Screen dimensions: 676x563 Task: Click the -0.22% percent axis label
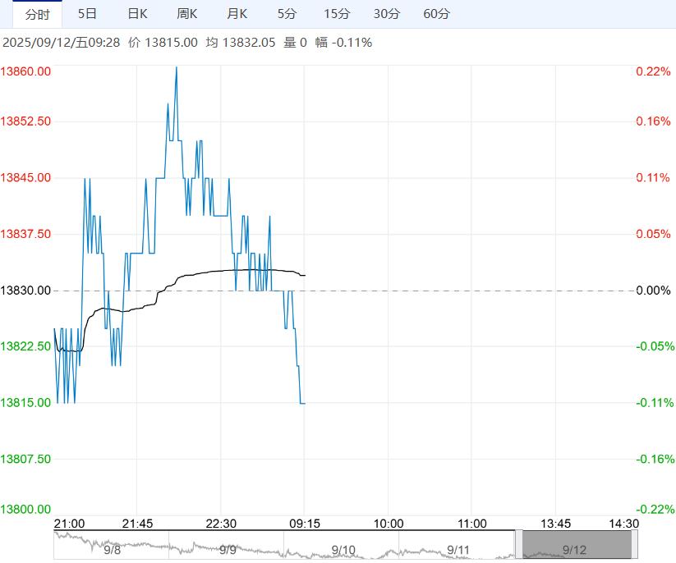(x=655, y=509)
